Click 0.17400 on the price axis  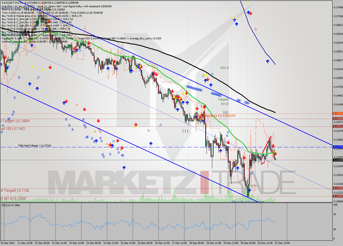click(x=338, y=7)
